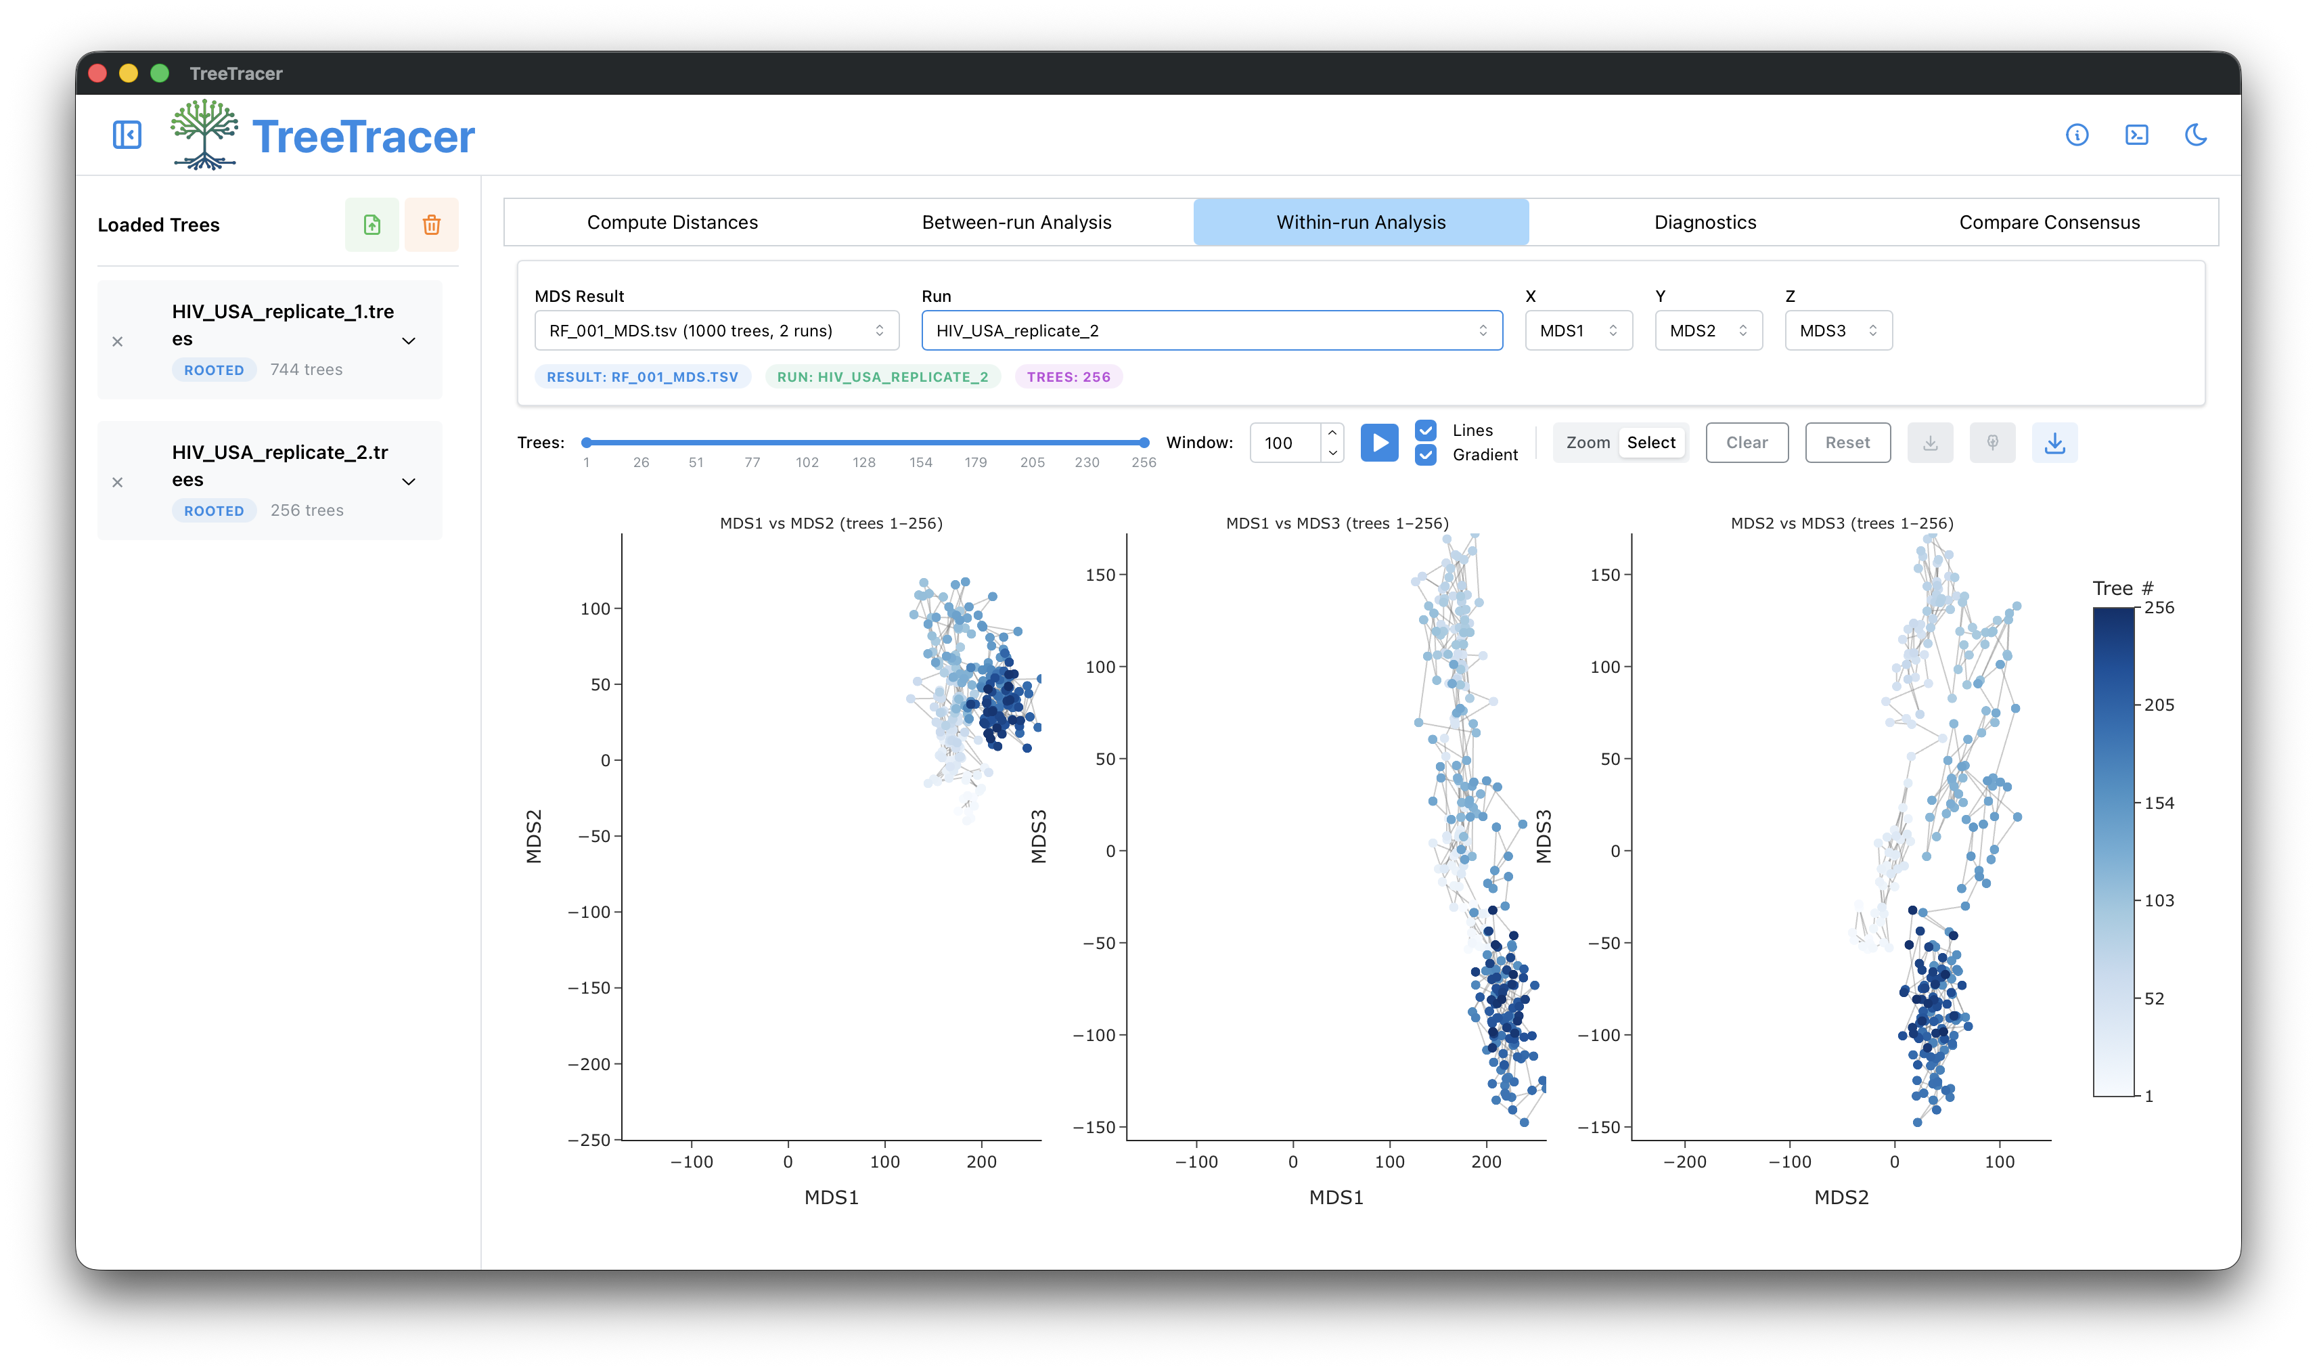This screenshot has height=1370, width=2317.
Task: Click the orange trash delete all trees icon
Action: pyautogui.click(x=431, y=224)
